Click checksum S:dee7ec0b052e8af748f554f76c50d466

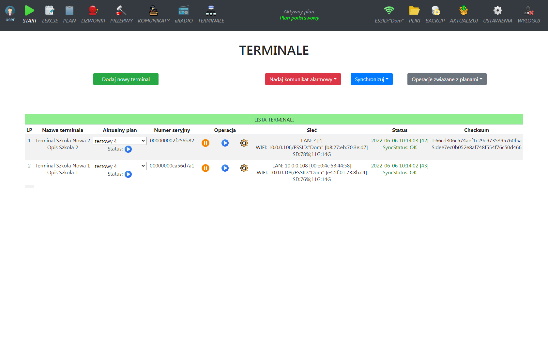477,147
